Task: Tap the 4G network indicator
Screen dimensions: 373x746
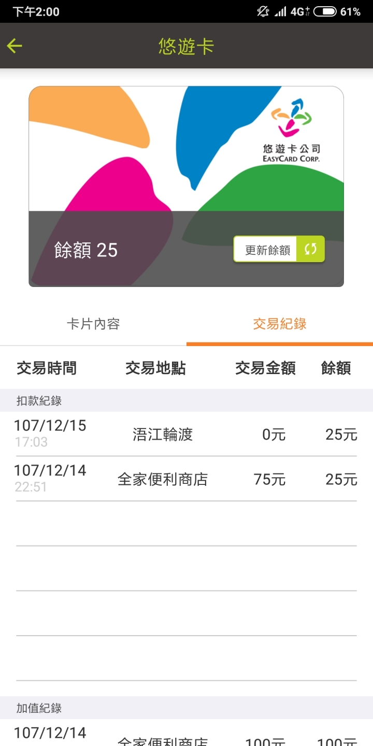Action: [300, 11]
